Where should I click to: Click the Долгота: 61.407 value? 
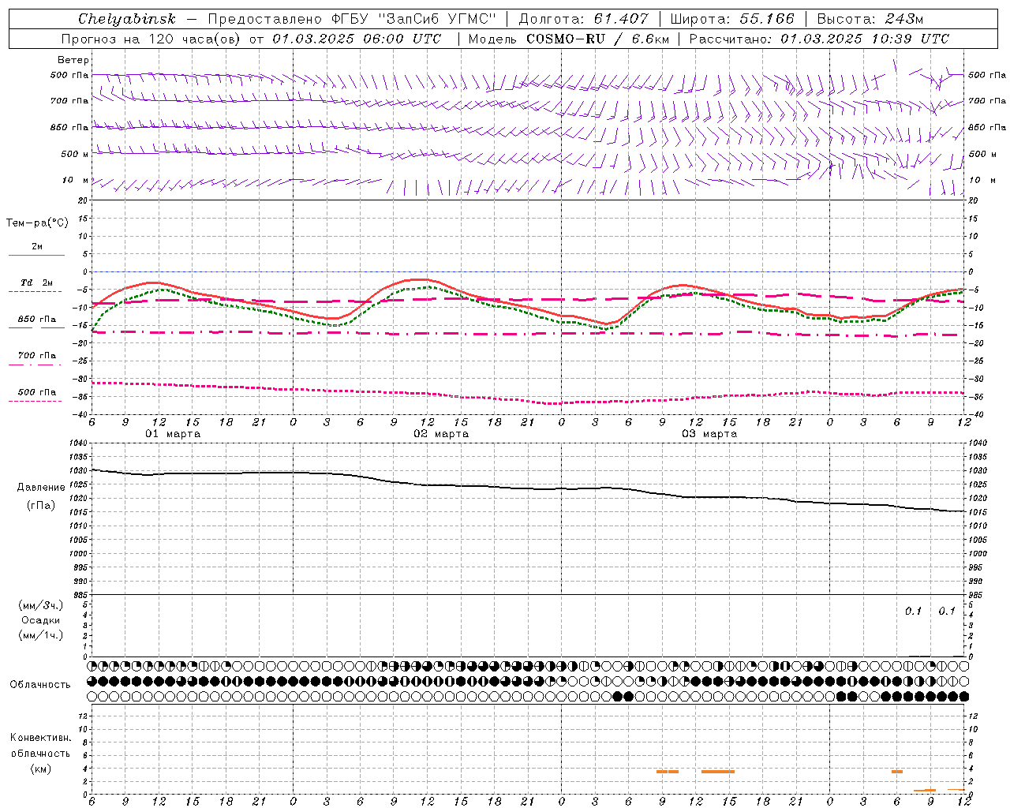pos(583,19)
